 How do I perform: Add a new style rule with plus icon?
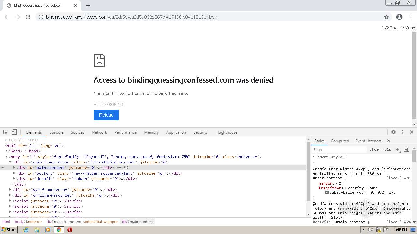[397, 149]
